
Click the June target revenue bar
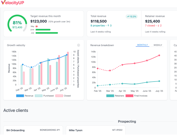[x=43, y=30]
